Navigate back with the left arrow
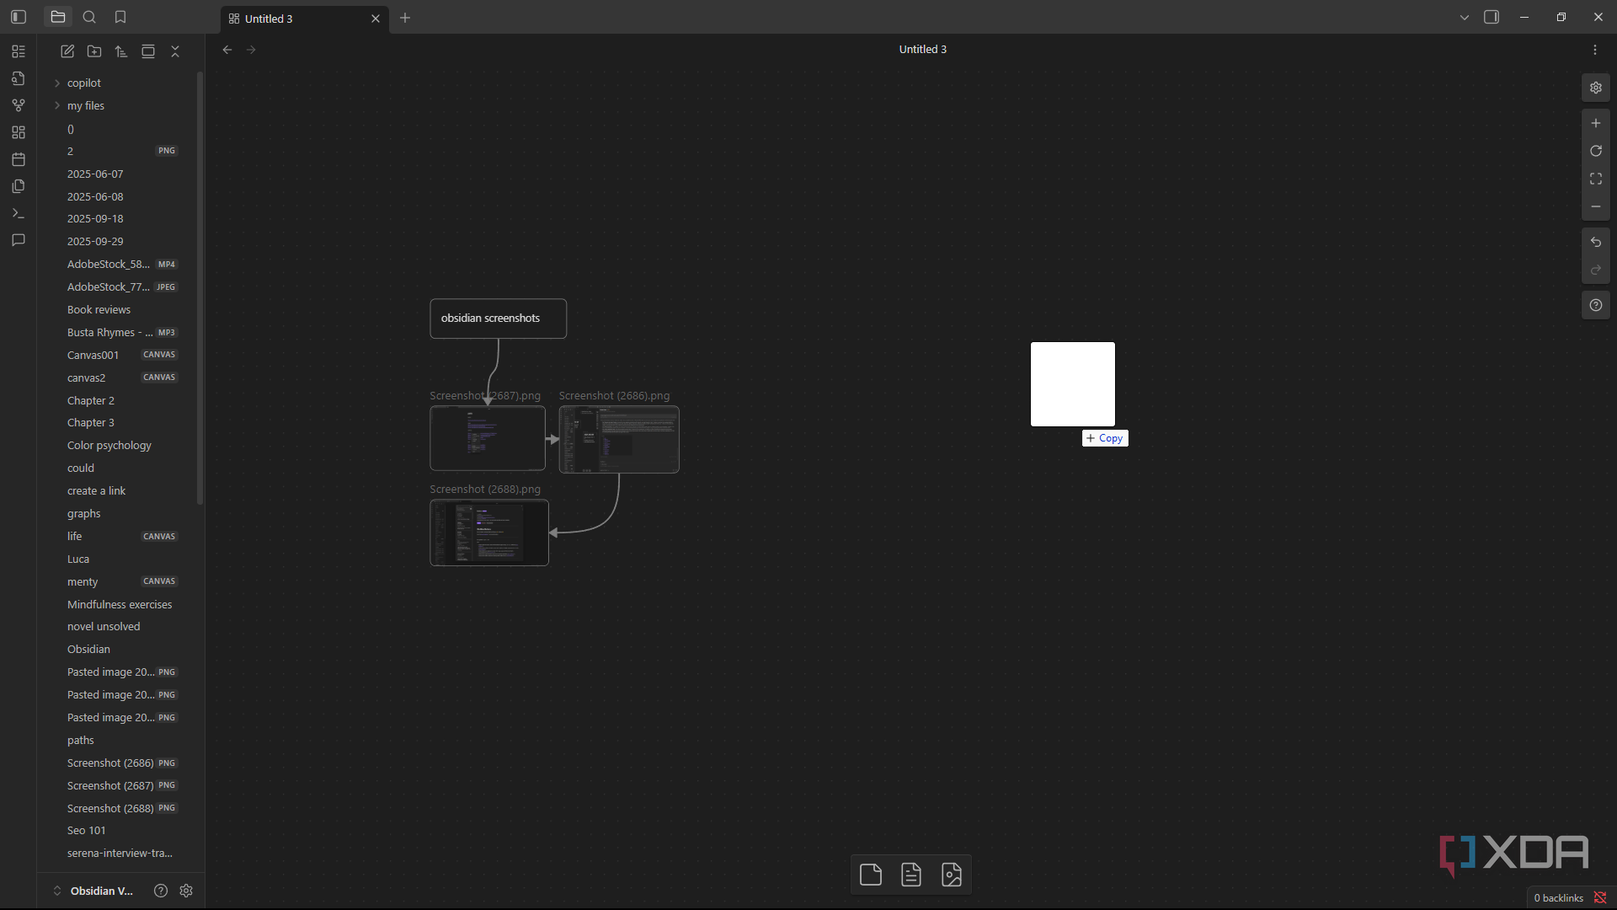This screenshot has height=910, width=1617. pos(227,50)
